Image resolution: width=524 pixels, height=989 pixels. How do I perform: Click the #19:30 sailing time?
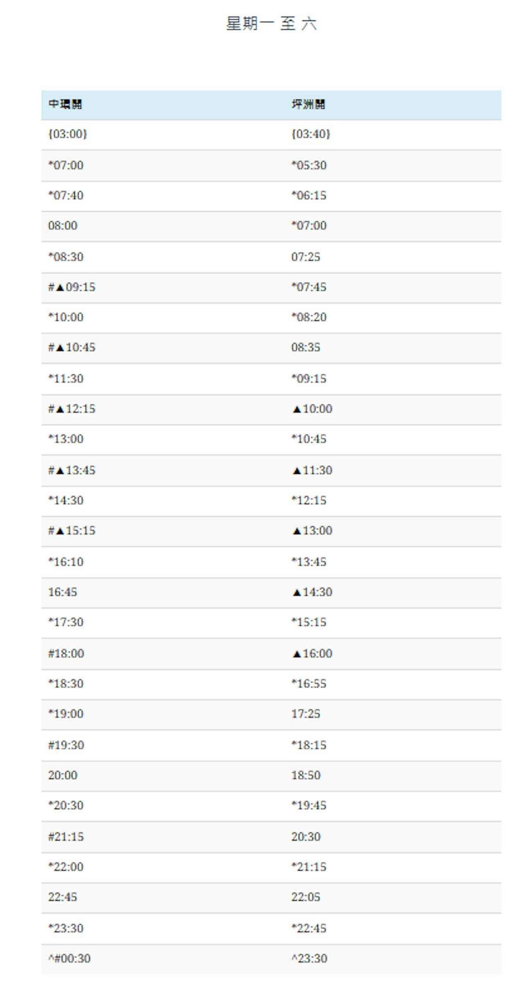point(66,745)
